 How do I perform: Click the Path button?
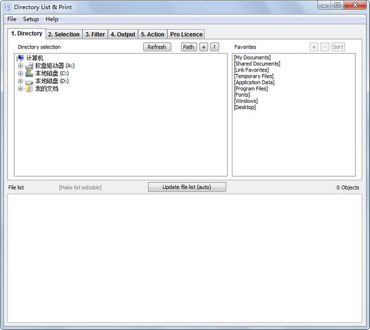189,47
